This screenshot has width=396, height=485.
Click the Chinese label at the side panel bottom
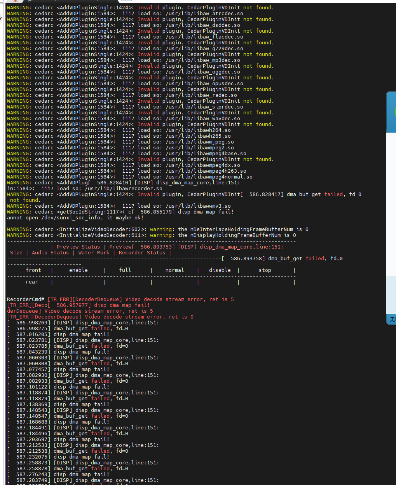393,319
